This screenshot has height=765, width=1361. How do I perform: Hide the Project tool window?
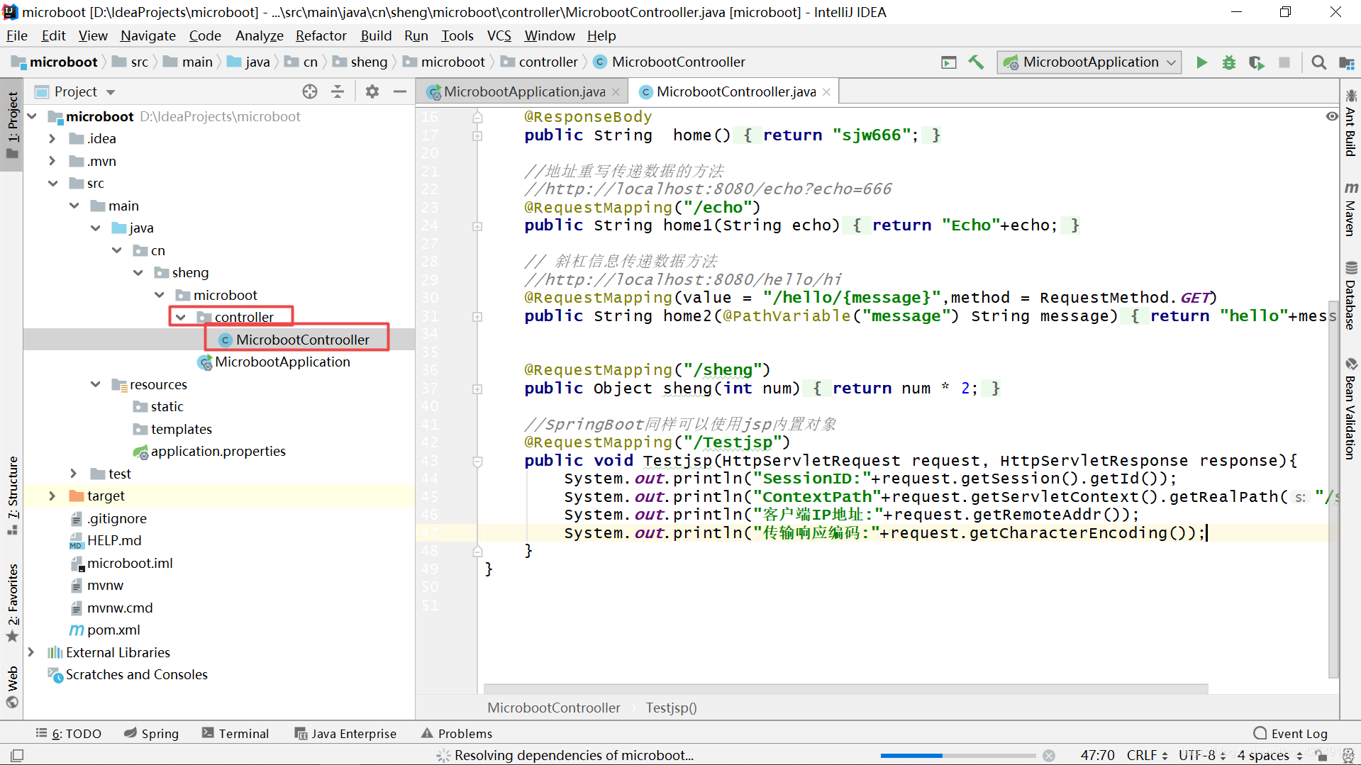tap(400, 91)
